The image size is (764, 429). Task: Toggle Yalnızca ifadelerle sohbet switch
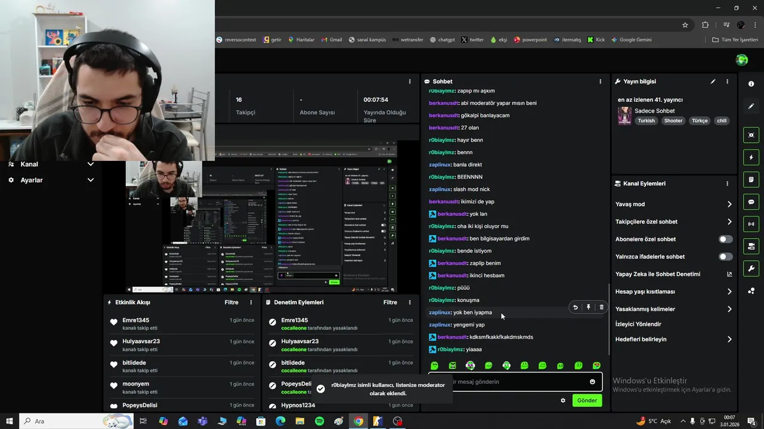click(x=725, y=257)
